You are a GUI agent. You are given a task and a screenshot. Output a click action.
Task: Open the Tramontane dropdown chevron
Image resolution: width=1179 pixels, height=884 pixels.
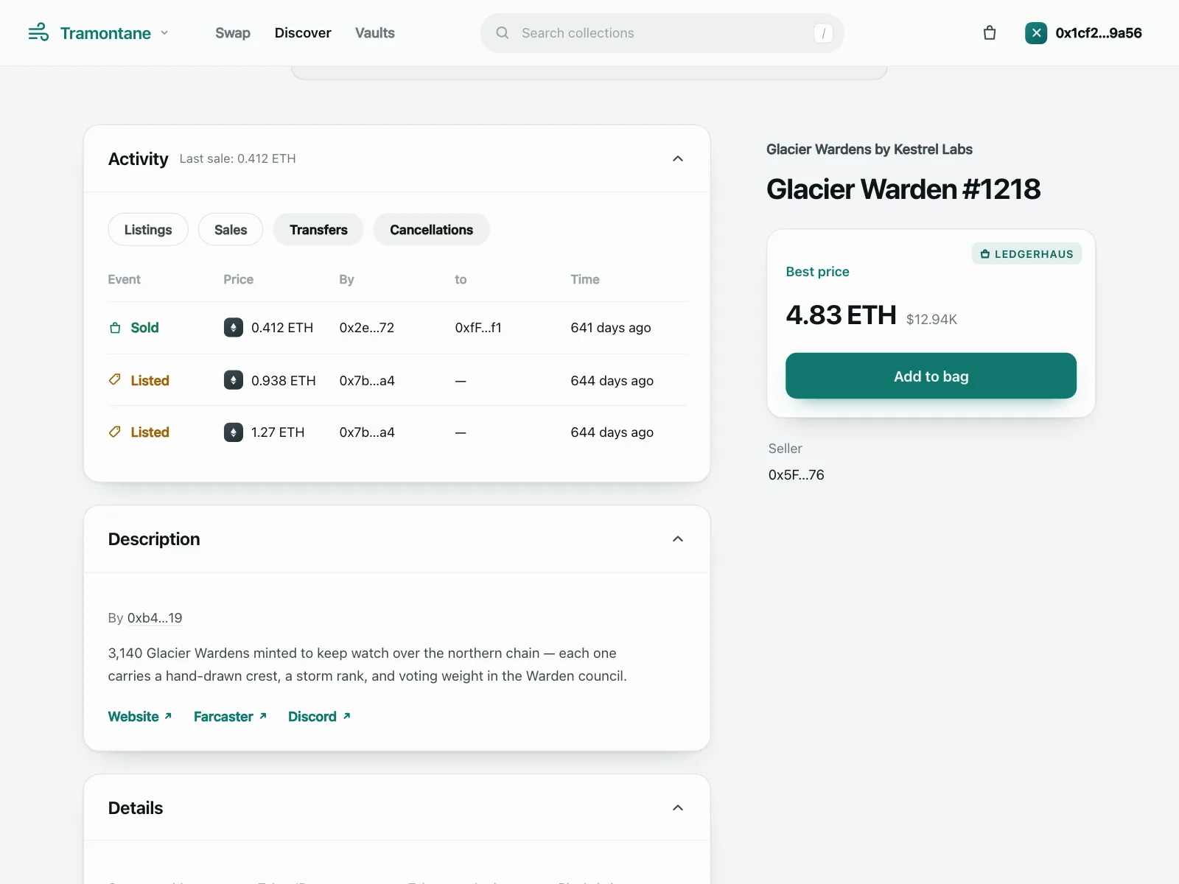click(164, 32)
